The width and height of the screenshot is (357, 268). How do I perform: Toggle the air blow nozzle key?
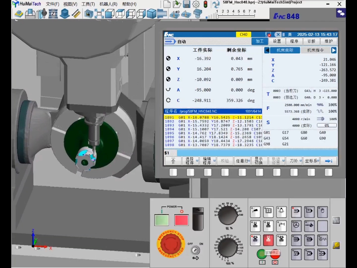coord(255,211)
